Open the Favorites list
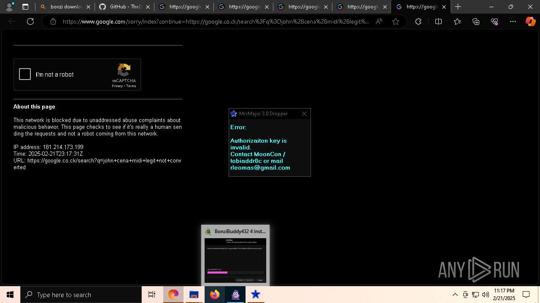 pos(457,21)
